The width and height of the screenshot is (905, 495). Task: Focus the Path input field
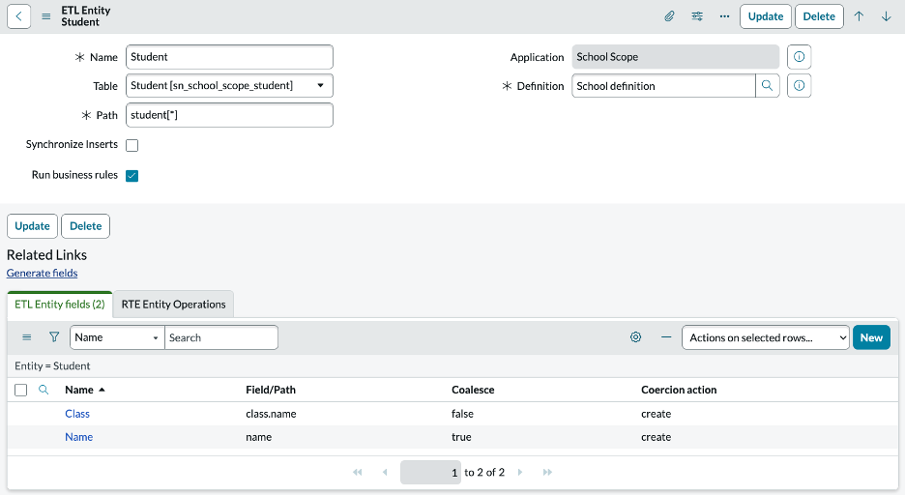click(x=229, y=115)
